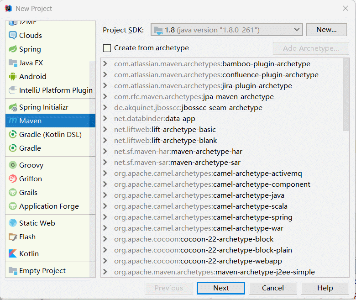The width and height of the screenshot is (356, 300).
Task: Expand bamboo-plugin-archetype row
Action: point(105,63)
